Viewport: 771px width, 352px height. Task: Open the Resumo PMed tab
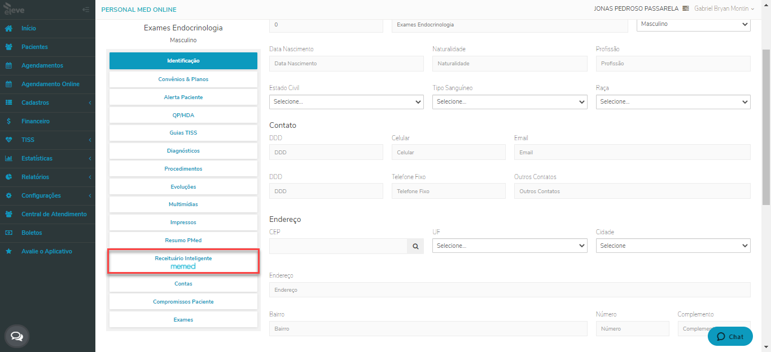183,240
